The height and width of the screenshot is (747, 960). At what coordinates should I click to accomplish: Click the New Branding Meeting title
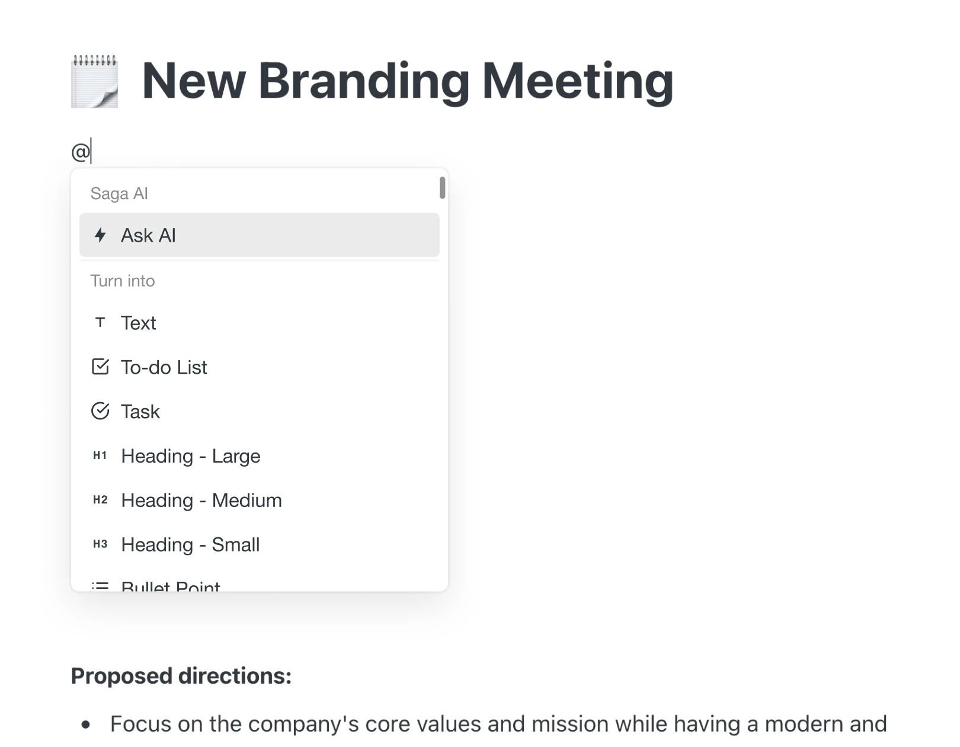pyautogui.click(x=408, y=81)
